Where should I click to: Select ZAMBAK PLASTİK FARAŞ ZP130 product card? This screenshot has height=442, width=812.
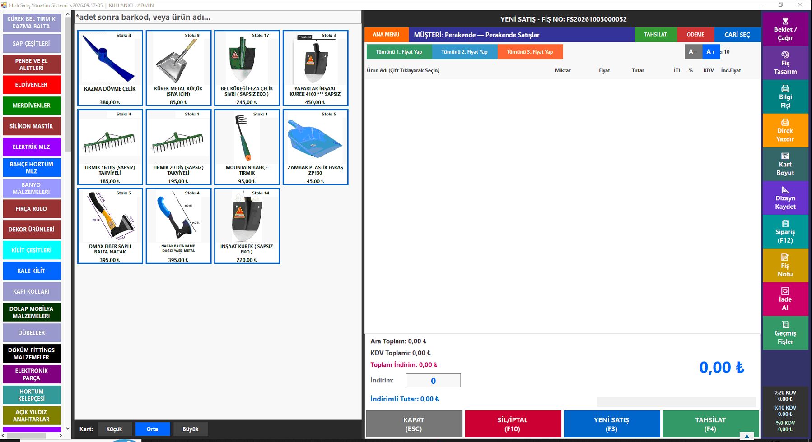[315, 147]
